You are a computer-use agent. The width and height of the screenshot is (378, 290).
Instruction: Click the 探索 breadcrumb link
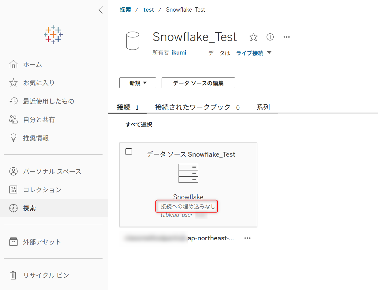point(125,10)
